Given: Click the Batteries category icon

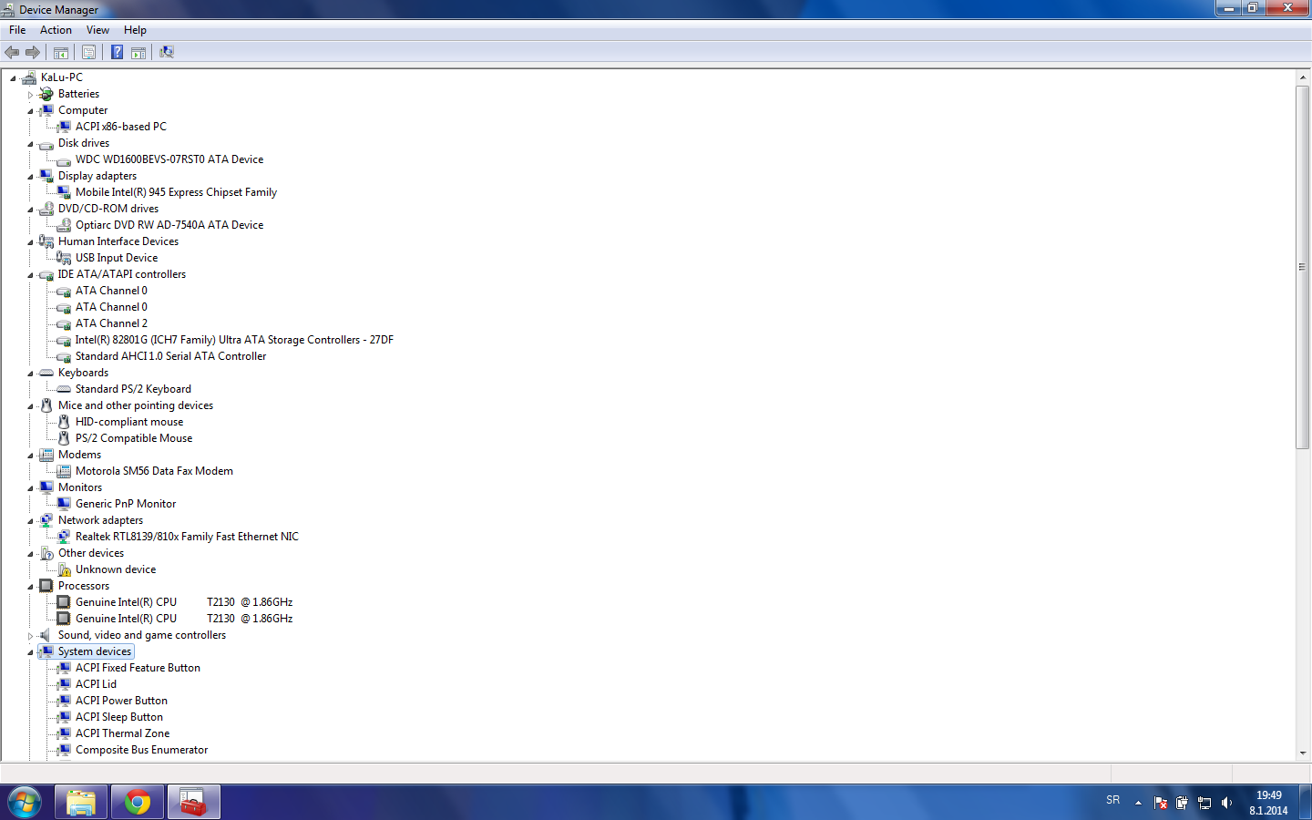Looking at the screenshot, I should point(46,94).
